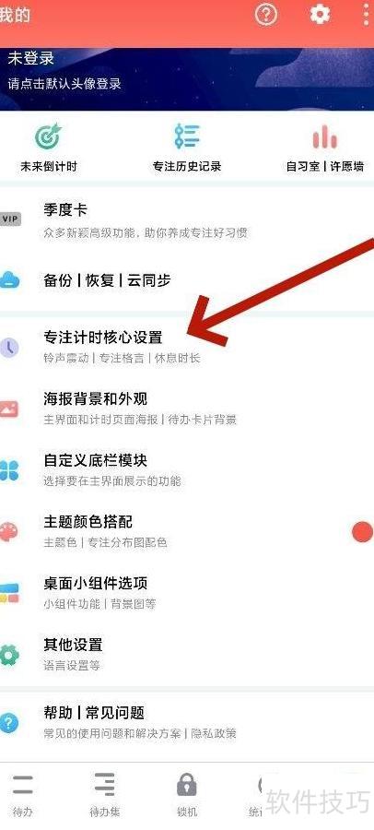Viewport: 374px width, 830px height.
Task: Tap the clover icon for 自定义底栏模块
Action: tap(9, 470)
